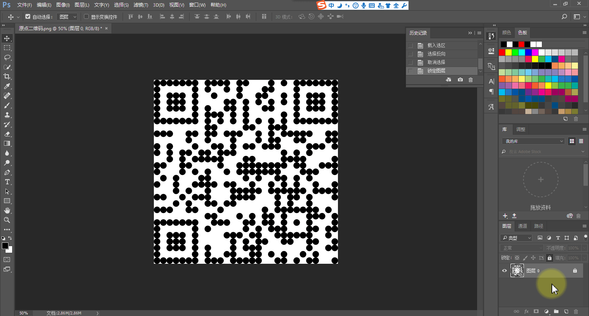Open the 滤镜(T) menu
Screen dimensions: 589x316
point(141,5)
